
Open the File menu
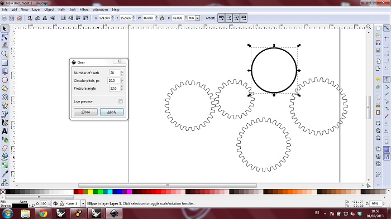(x=4, y=9)
